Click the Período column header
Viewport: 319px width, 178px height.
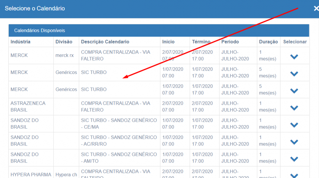tap(230, 42)
